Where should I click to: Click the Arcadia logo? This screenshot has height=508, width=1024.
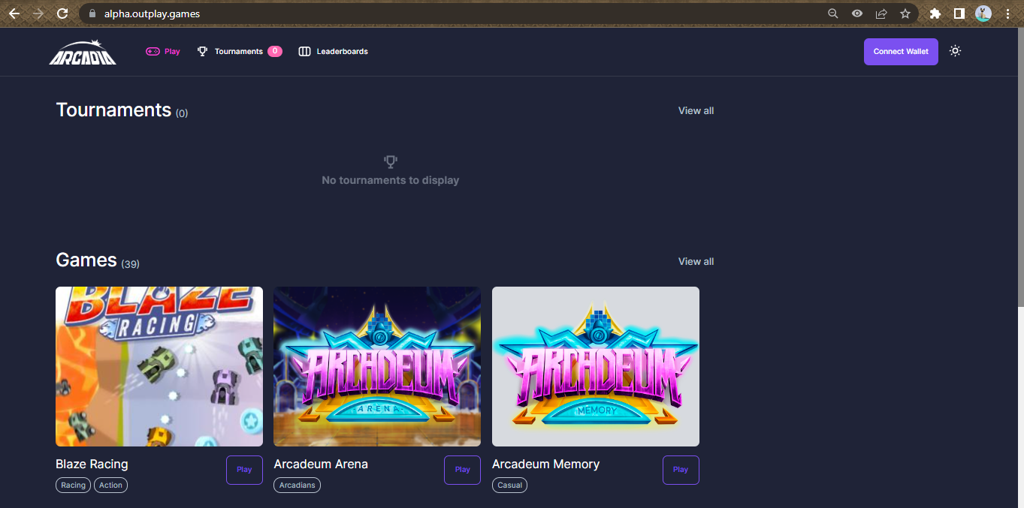pyautogui.click(x=83, y=53)
